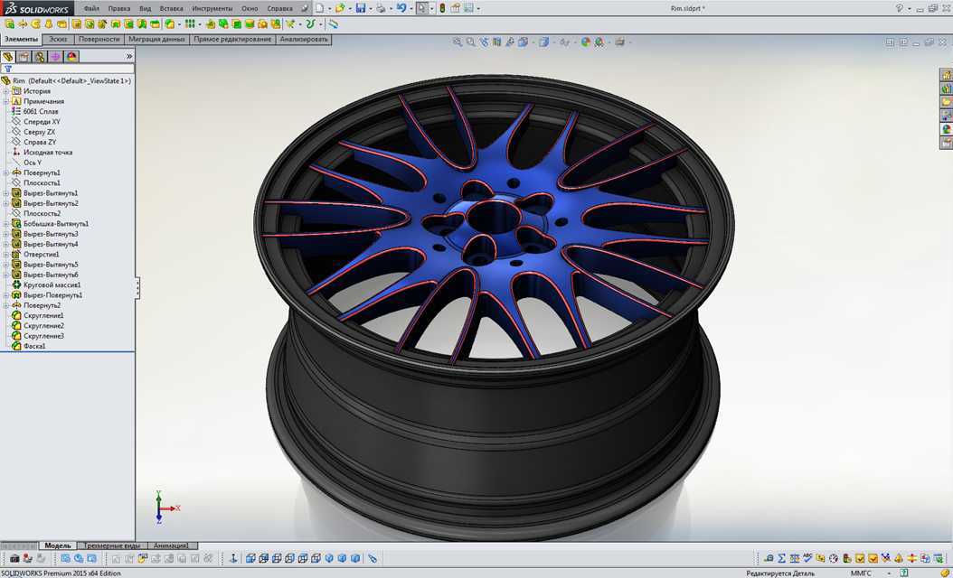The width and height of the screenshot is (953, 578).
Task: Open Design Library task pane icon
Action: (x=947, y=89)
